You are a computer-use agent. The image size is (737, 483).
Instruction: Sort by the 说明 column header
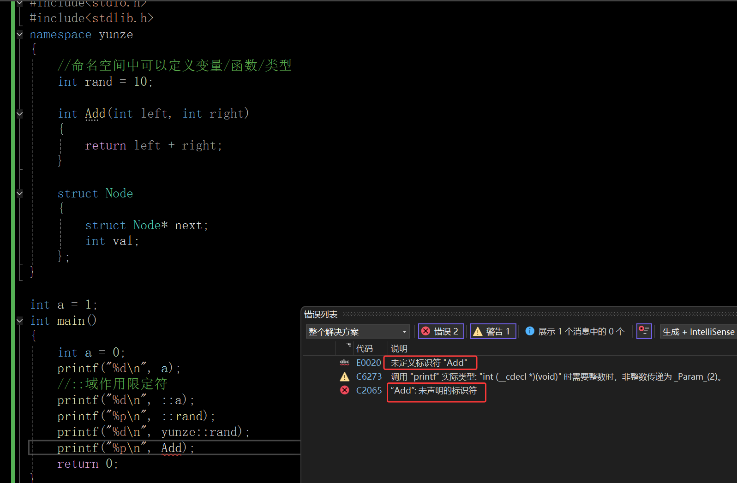[x=399, y=349]
